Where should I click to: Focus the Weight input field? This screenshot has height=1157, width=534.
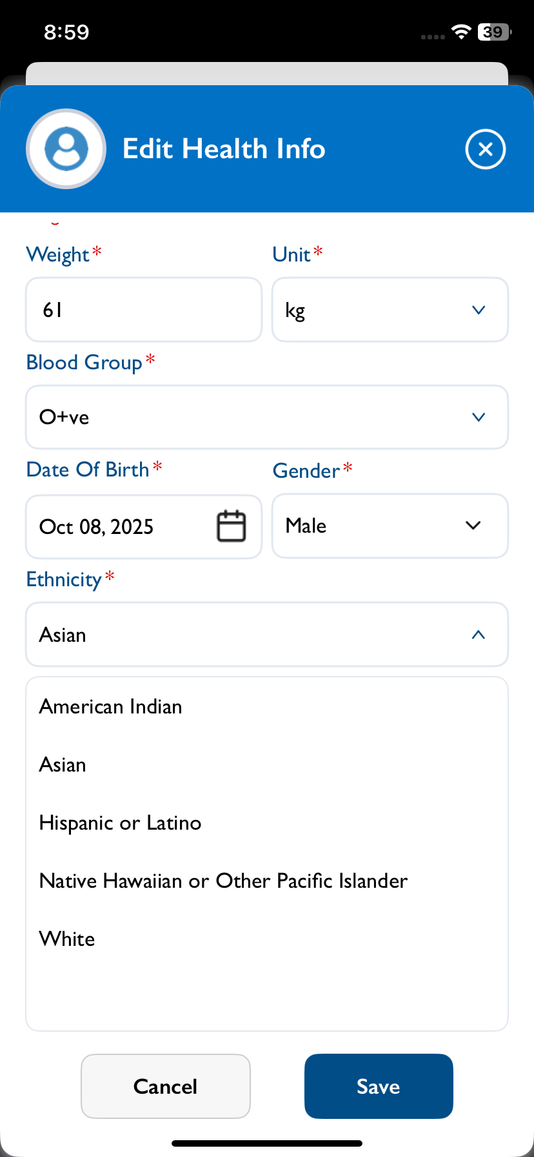pos(143,310)
